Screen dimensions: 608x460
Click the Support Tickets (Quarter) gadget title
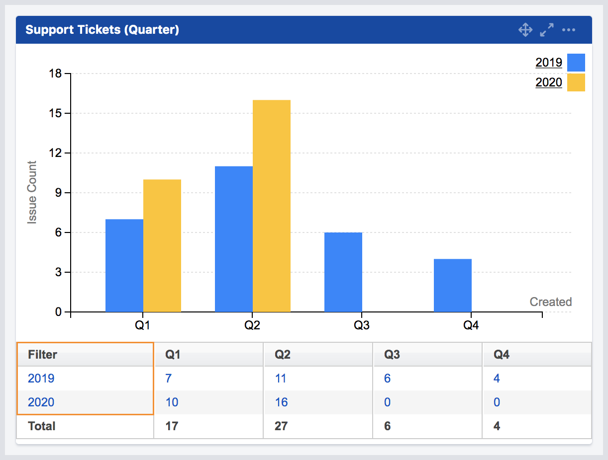(x=102, y=30)
